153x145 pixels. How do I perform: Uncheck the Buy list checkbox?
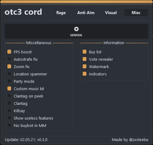[x=85, y=52]
